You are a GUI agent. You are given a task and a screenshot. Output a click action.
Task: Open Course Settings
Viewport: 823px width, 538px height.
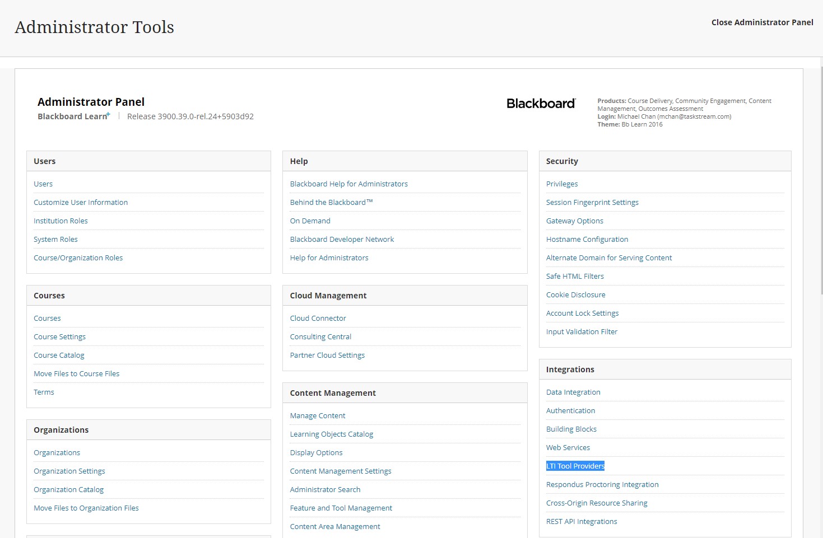(x=59, y=336)
